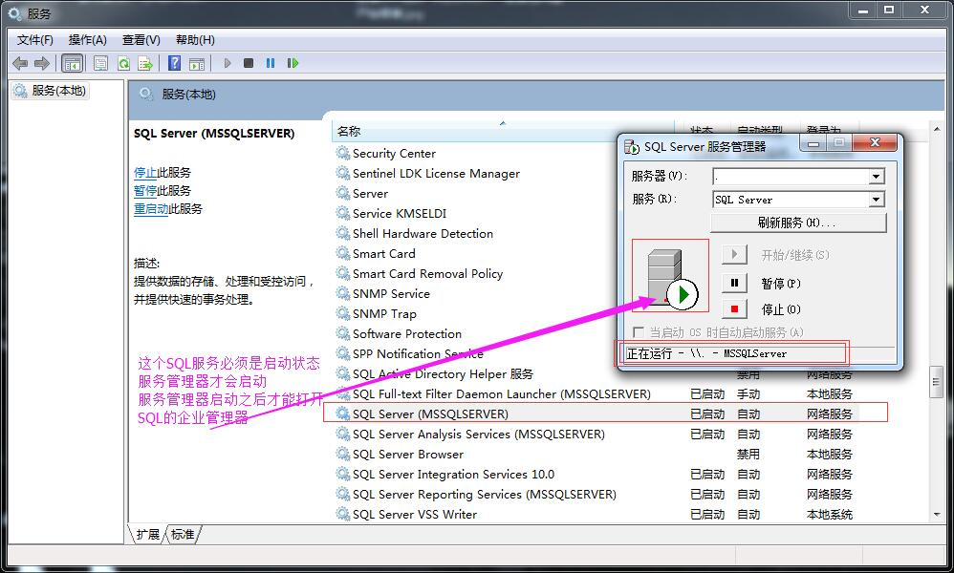Image resolution: width=954 pixels, height=573 pixels.
Task: Click the red stop icon button in service manager
Action: tap(734, 309)
